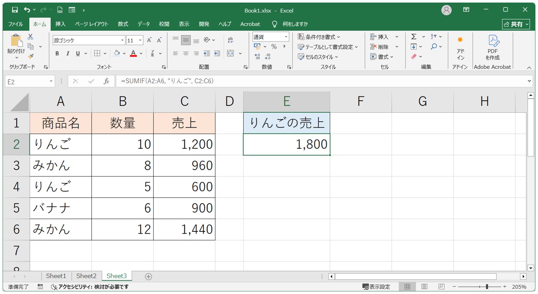This screenshot has width=538, height=294.
Task: Select cell E2 containing 1,800
Action: [287, 144]
